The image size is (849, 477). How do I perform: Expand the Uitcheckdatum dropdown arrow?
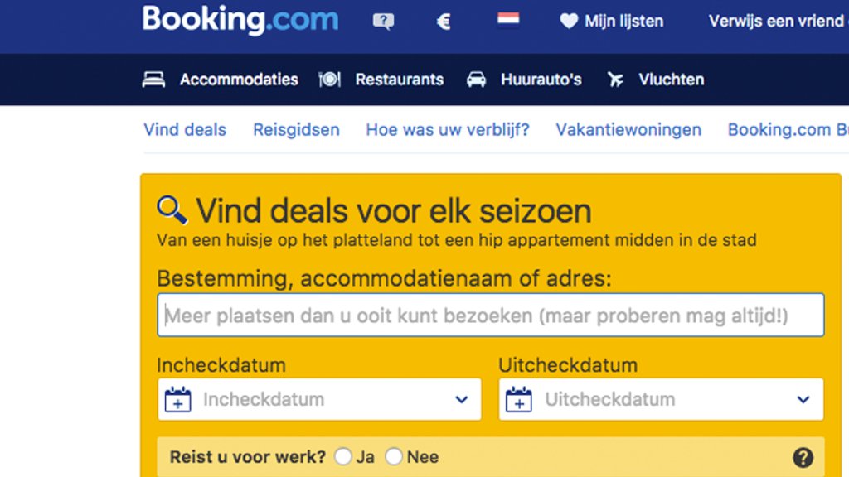click(x=803, y=400)
